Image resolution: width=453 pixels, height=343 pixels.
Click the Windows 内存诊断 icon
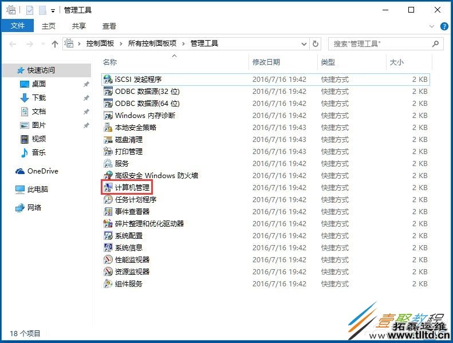[108, 116]
